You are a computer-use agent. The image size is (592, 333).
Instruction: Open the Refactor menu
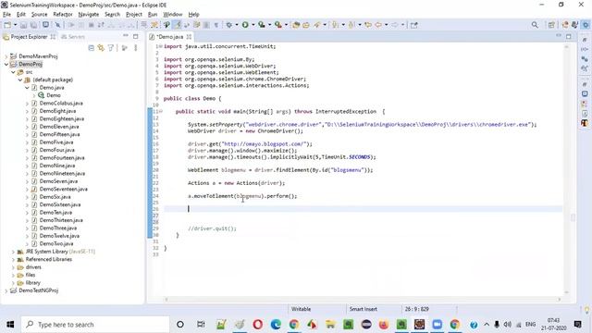(x=63, y=15)
